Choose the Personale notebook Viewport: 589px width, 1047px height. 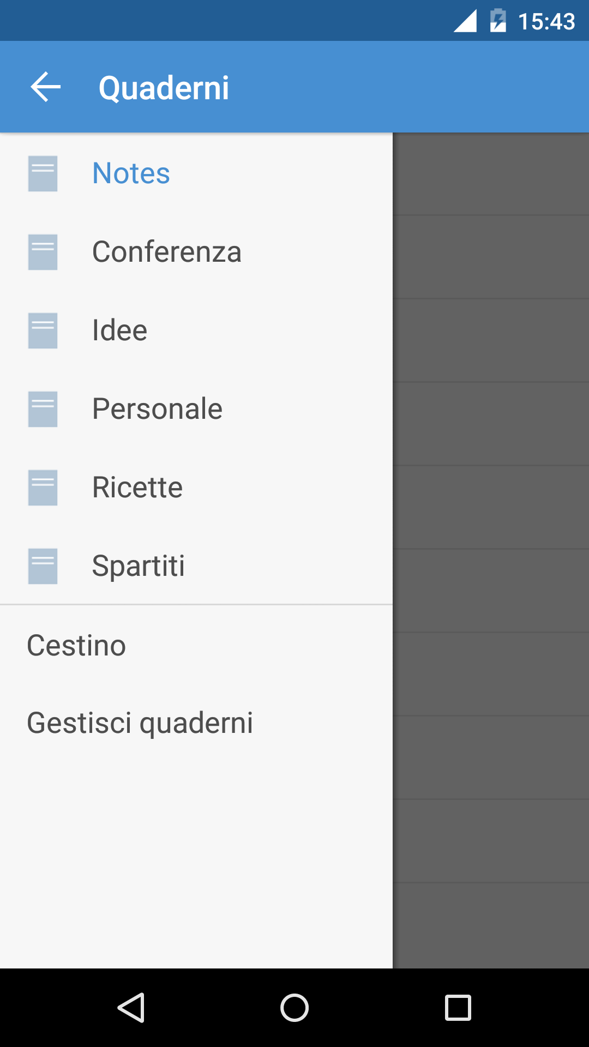[196, 409]
